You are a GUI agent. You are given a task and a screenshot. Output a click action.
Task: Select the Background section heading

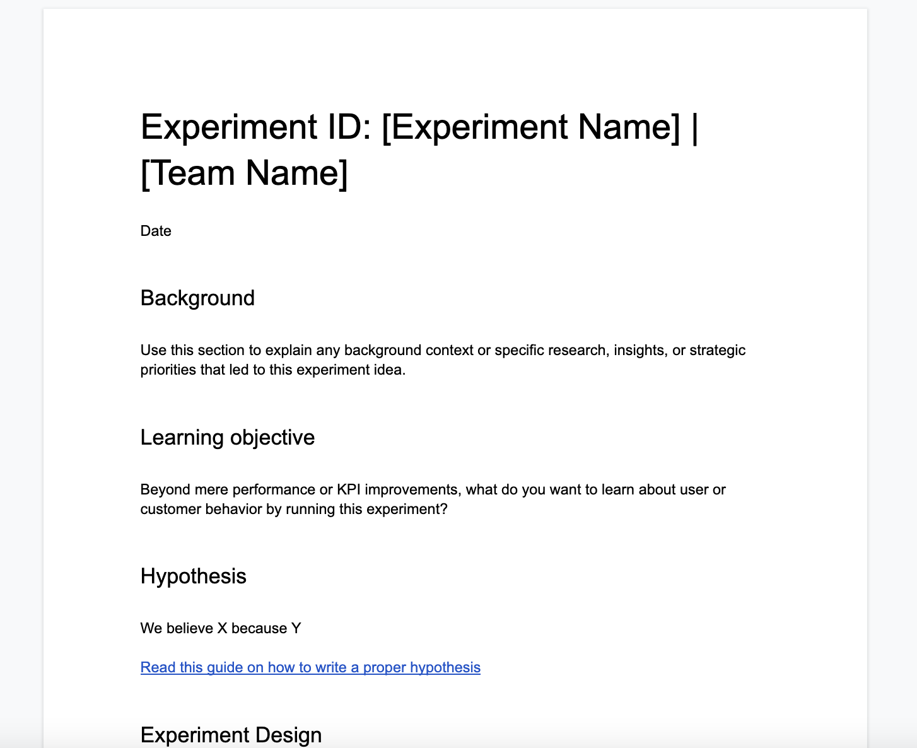pos(197,298)
